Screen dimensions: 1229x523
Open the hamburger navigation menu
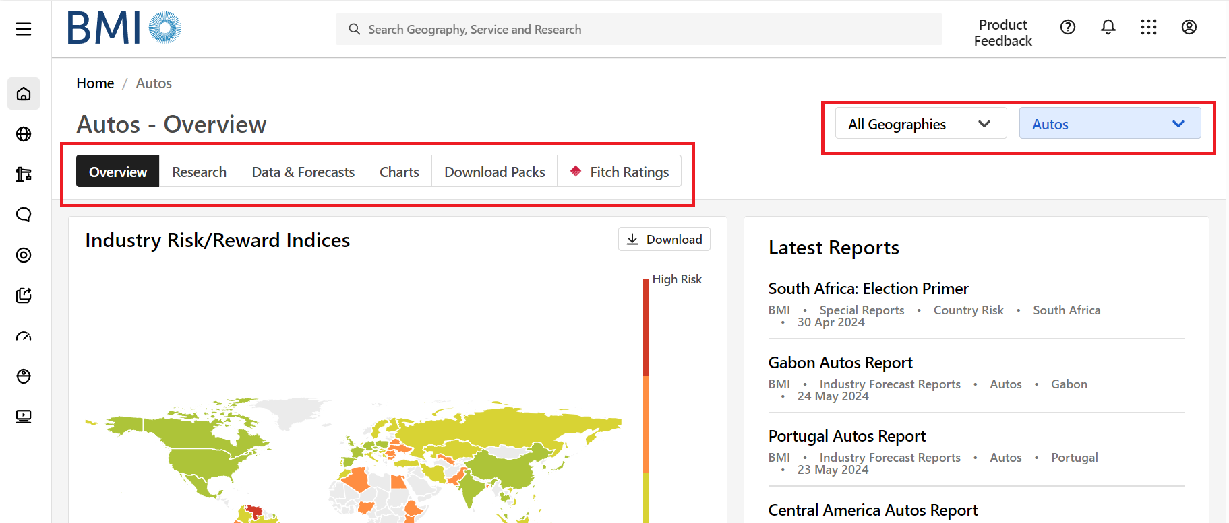click(24, 29)
